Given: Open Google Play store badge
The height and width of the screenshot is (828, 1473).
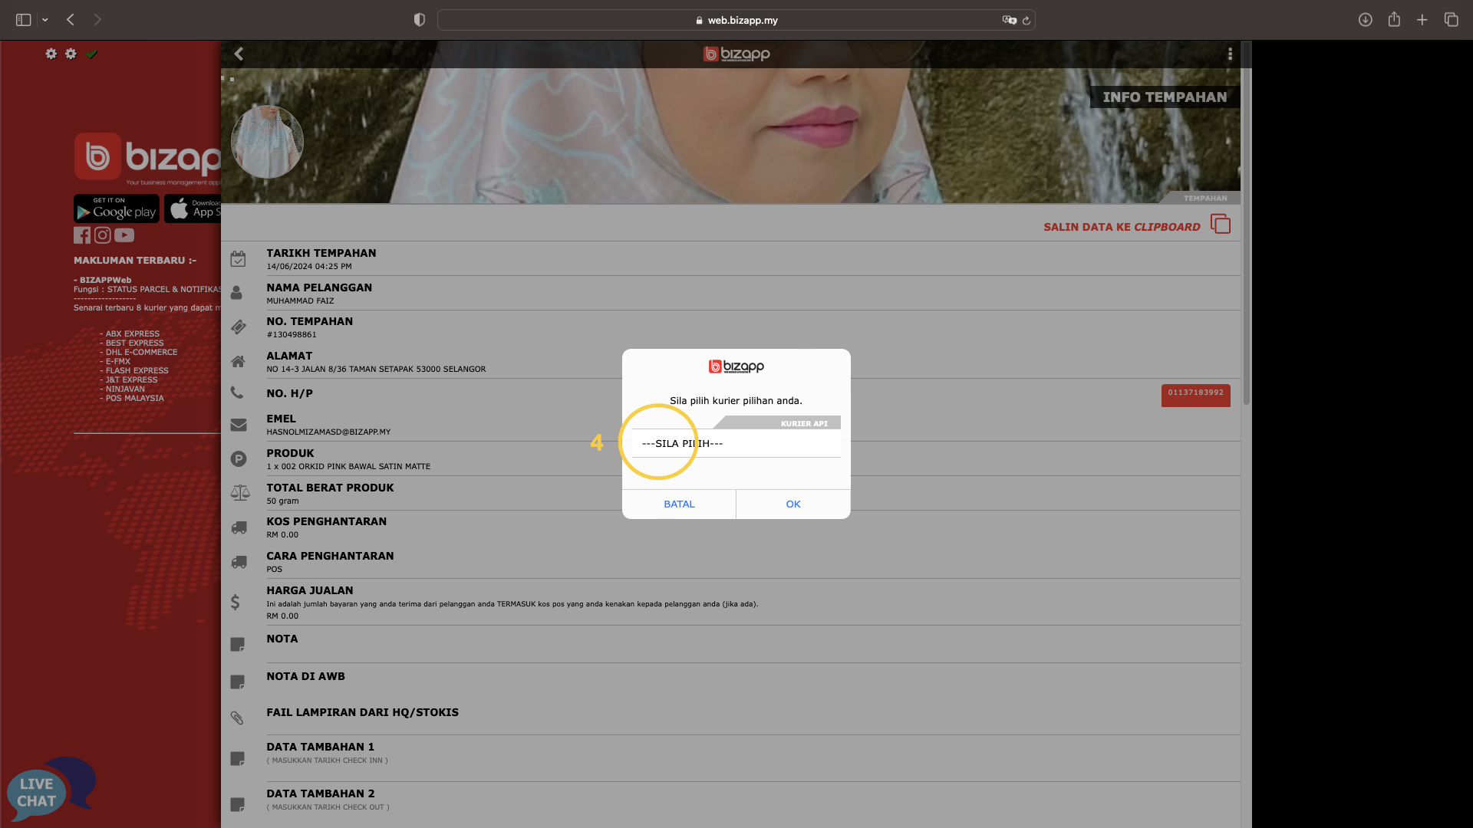Looking at the screenshot, I should (x=117, y=209).
